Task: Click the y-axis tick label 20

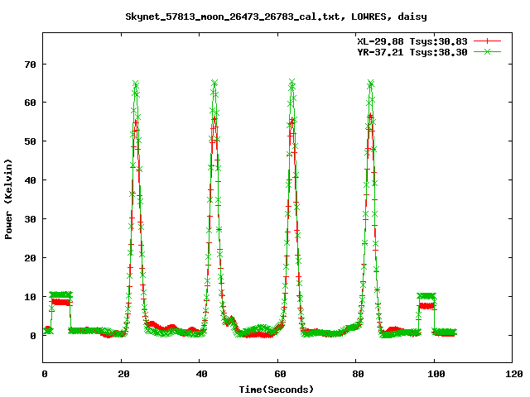Action: [30, 258]
